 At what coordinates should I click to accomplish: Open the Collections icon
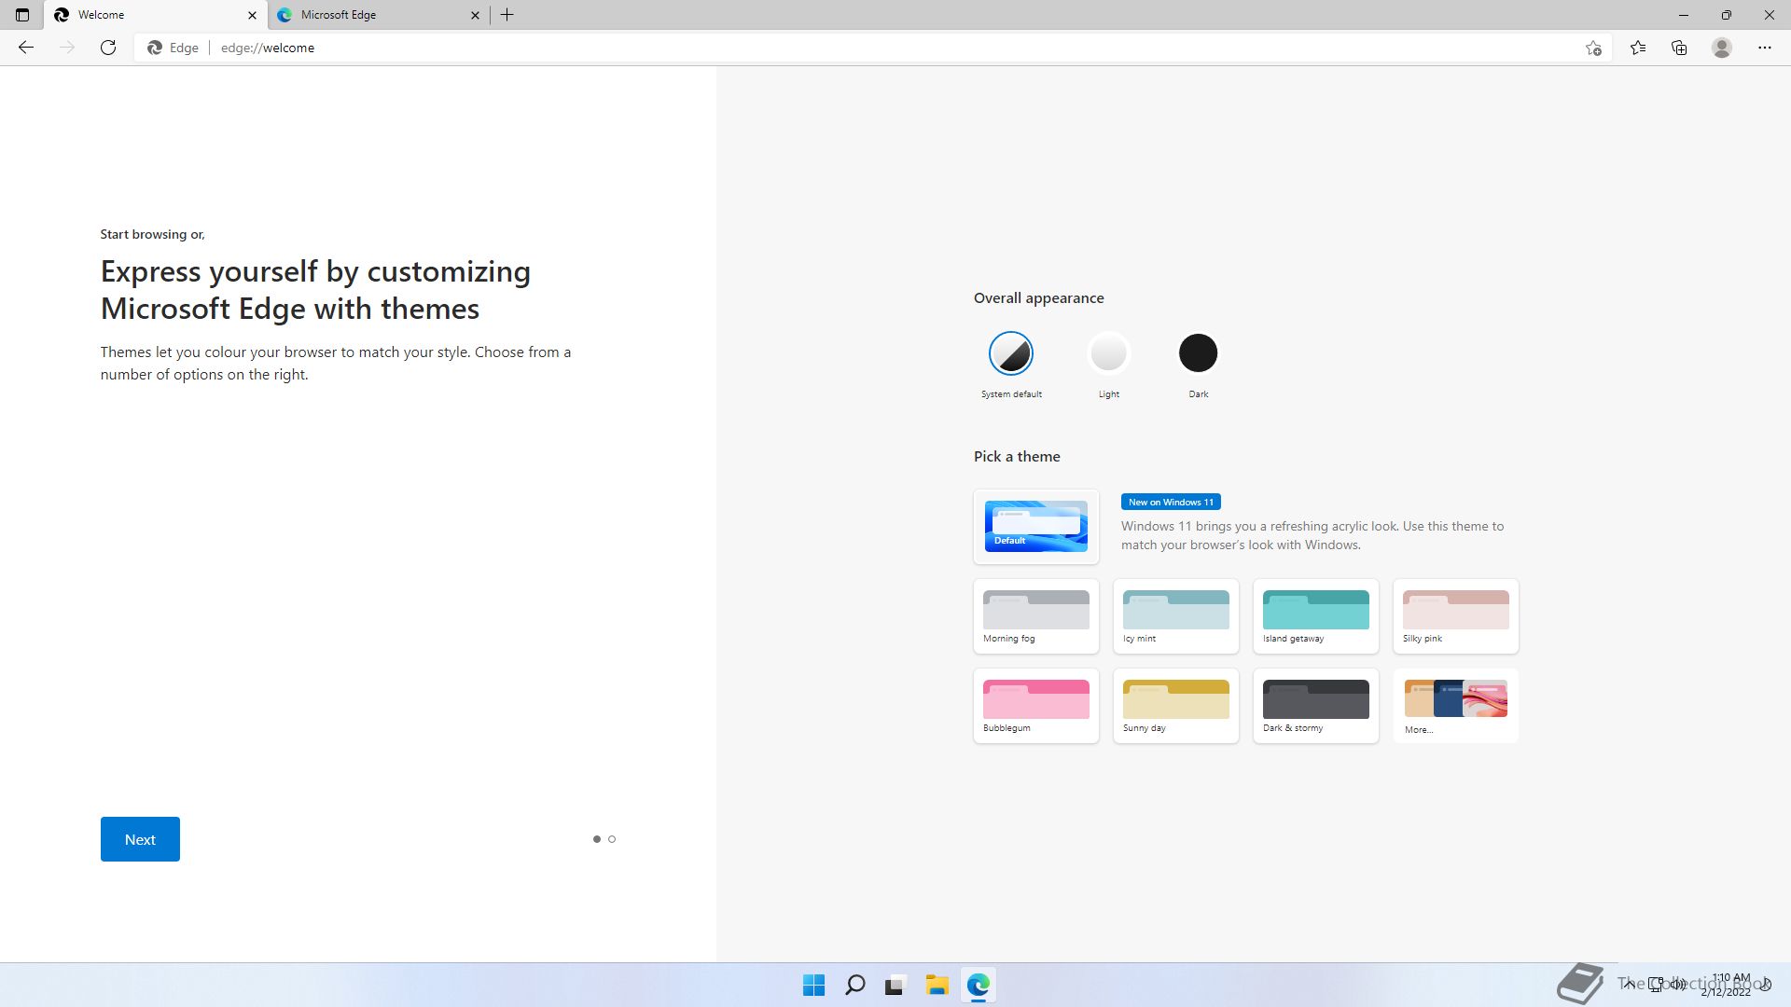click(x=1679, y=48)
